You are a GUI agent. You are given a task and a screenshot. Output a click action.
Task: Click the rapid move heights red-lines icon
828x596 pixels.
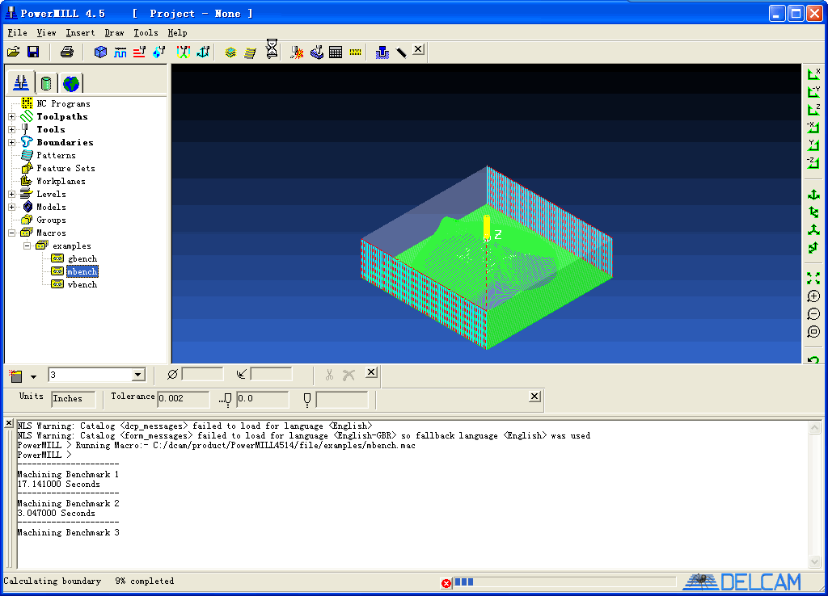(x=139, y=52)
